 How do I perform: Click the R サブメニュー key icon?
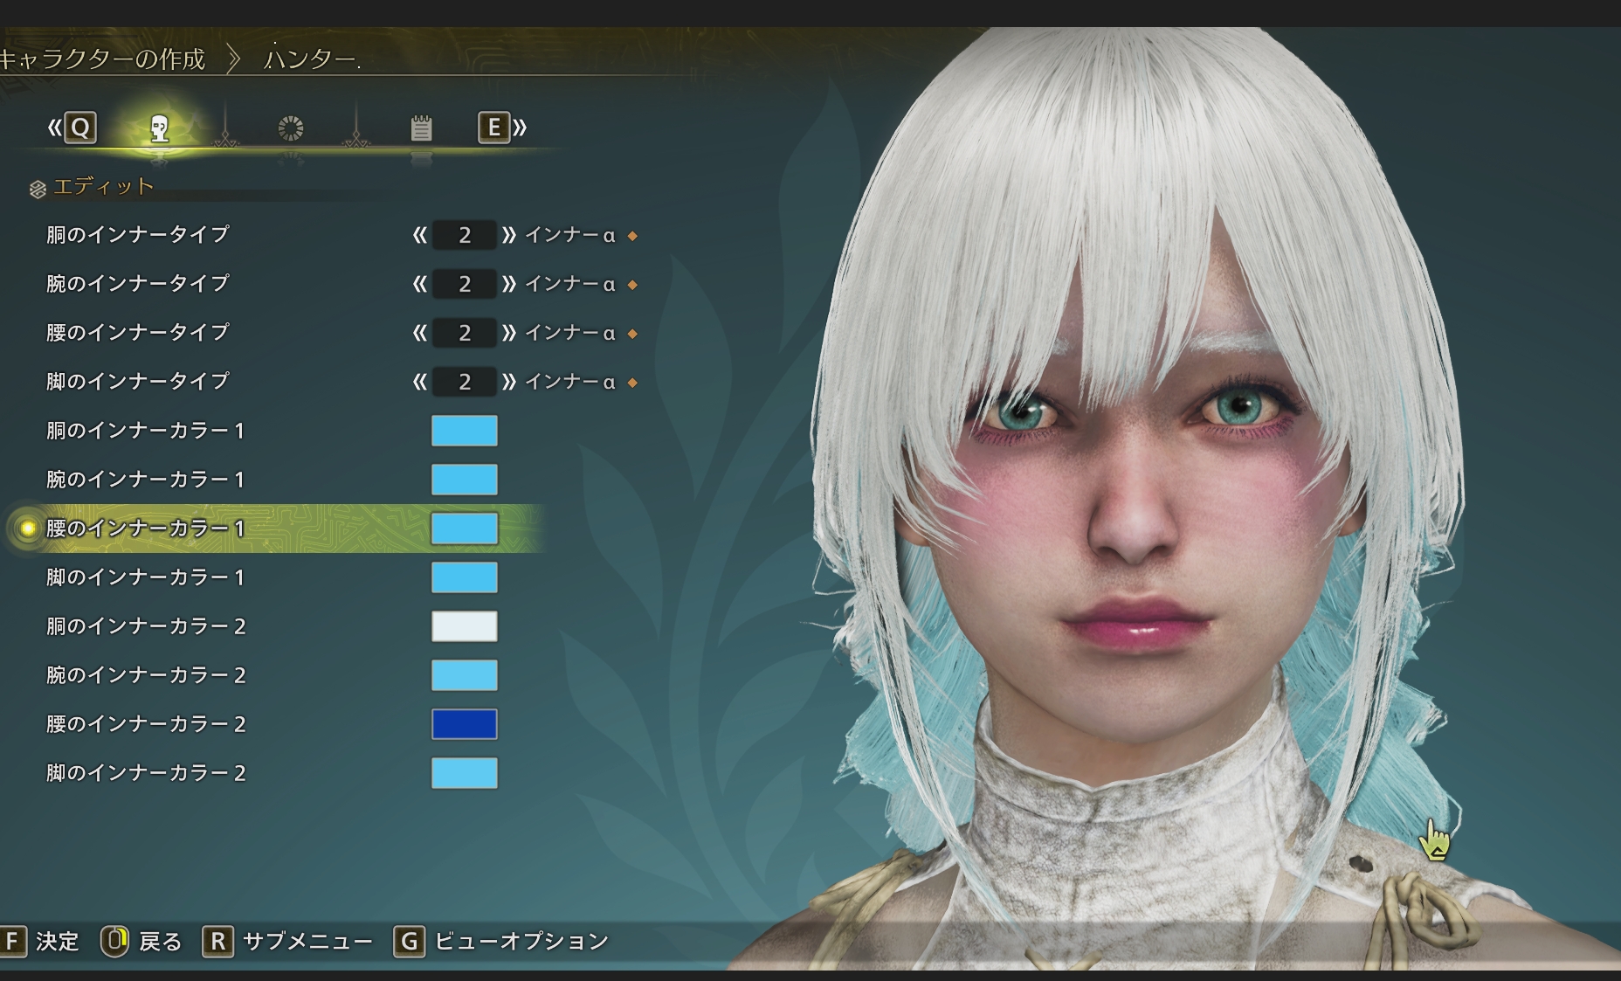217,941
